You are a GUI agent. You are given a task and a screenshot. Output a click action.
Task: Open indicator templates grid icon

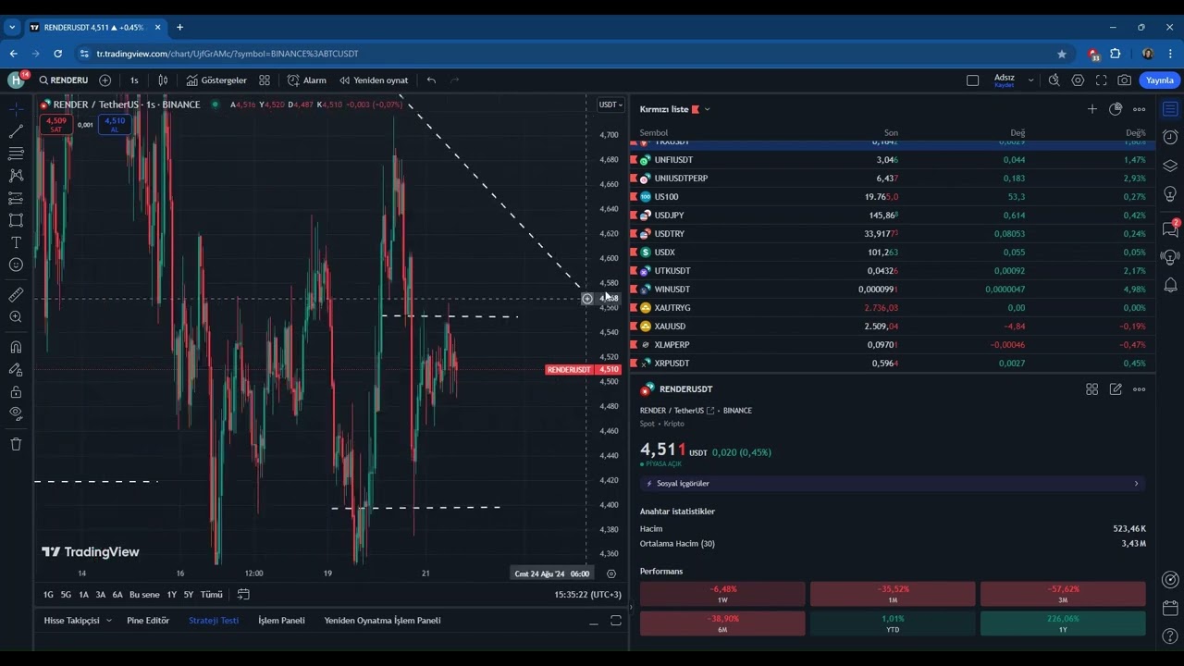pos(265,80)
